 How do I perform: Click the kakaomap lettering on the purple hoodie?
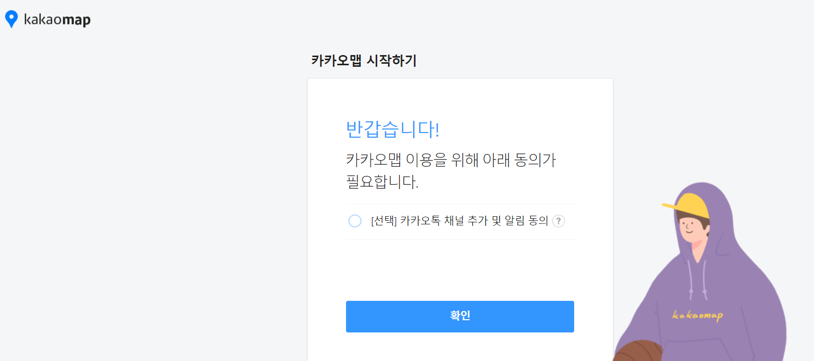698,316
